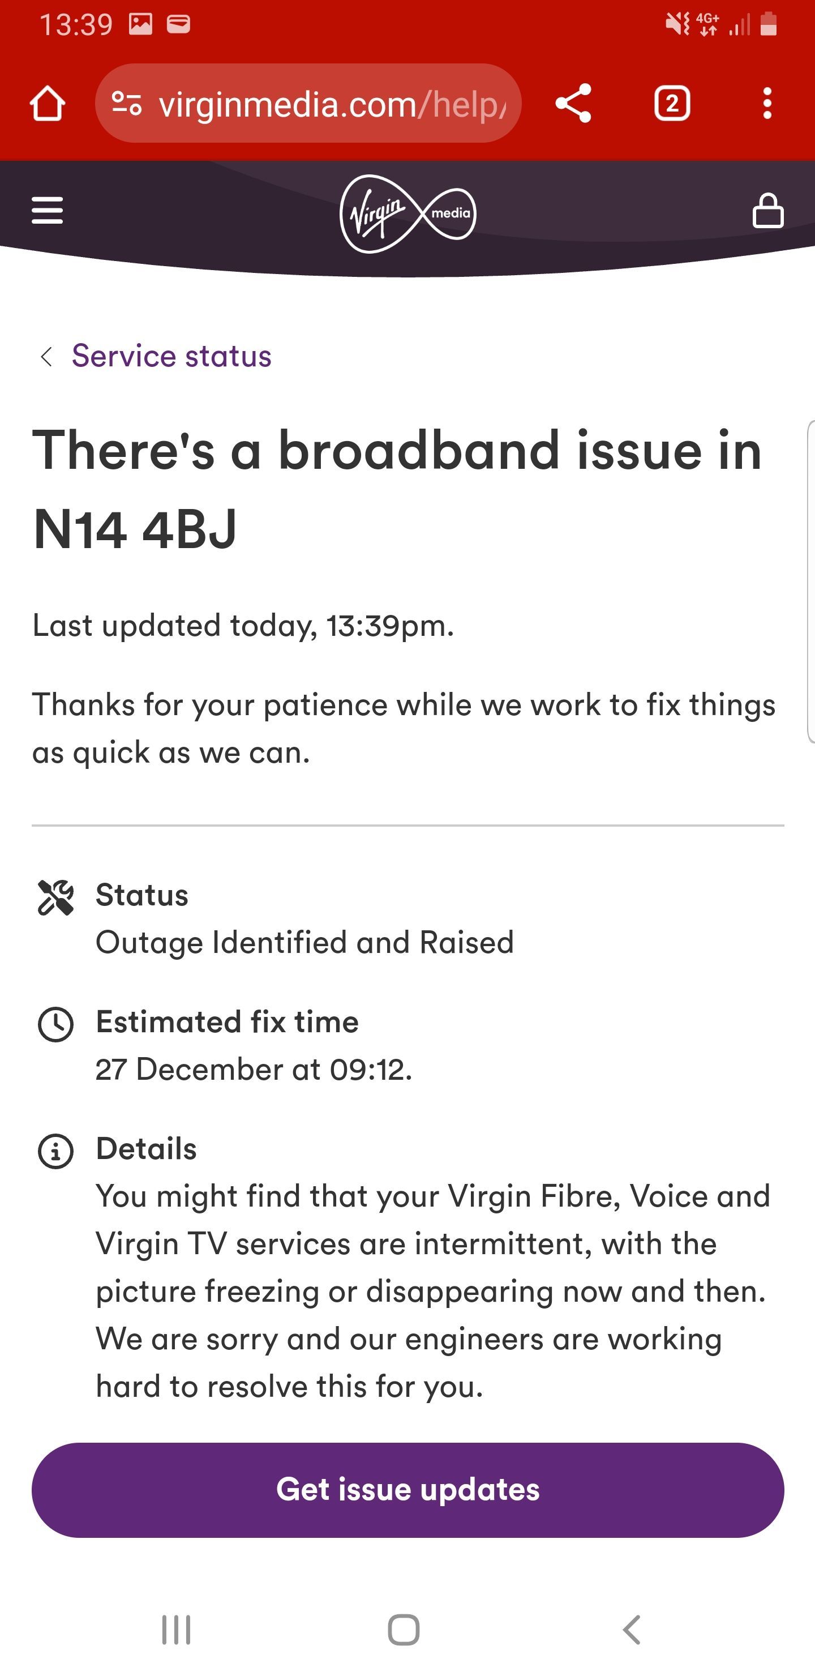Open the browser three-dot menu

(767, 104)
